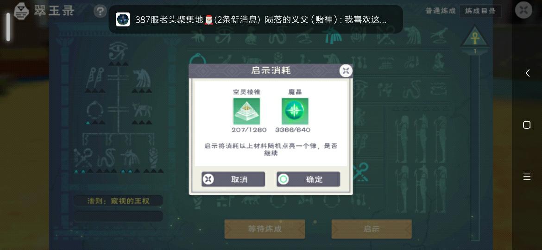Tap the golden ankh triangle icon
The image size is (542, 250).
tap(475, 37)
